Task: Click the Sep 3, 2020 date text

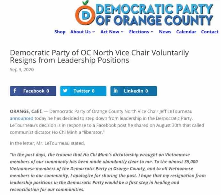Action: [x=22, y=70]
